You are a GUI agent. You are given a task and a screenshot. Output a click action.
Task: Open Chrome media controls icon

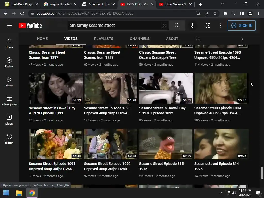[233, 13]
